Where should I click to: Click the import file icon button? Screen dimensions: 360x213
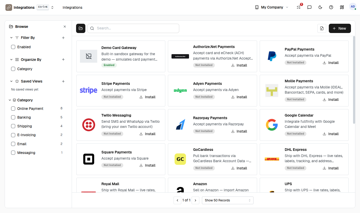point(322,28)
